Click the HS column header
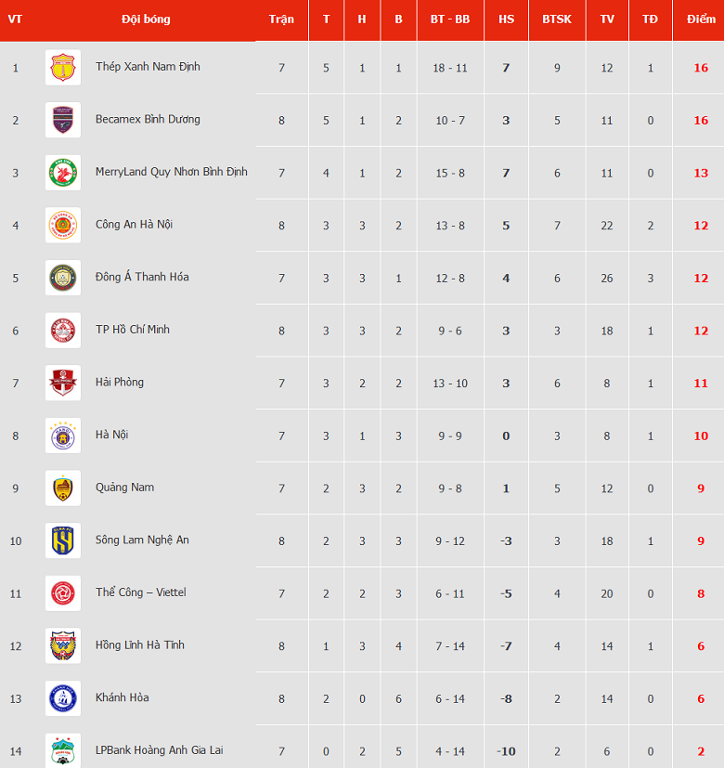This screenshot has height=768, width=724. point(506,20)
